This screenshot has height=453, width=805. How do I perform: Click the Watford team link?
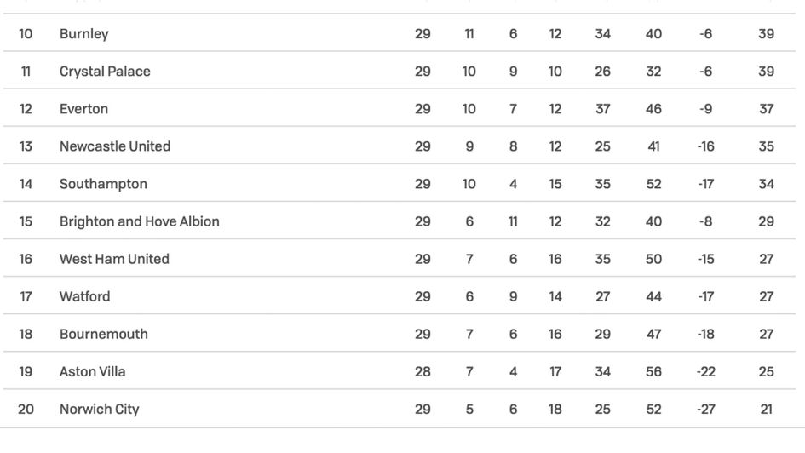pyautogui.click(x=84, y=296)
